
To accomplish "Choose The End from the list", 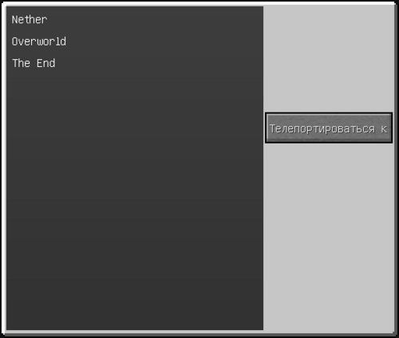I will pyautogui.click(x=34, y=63).
